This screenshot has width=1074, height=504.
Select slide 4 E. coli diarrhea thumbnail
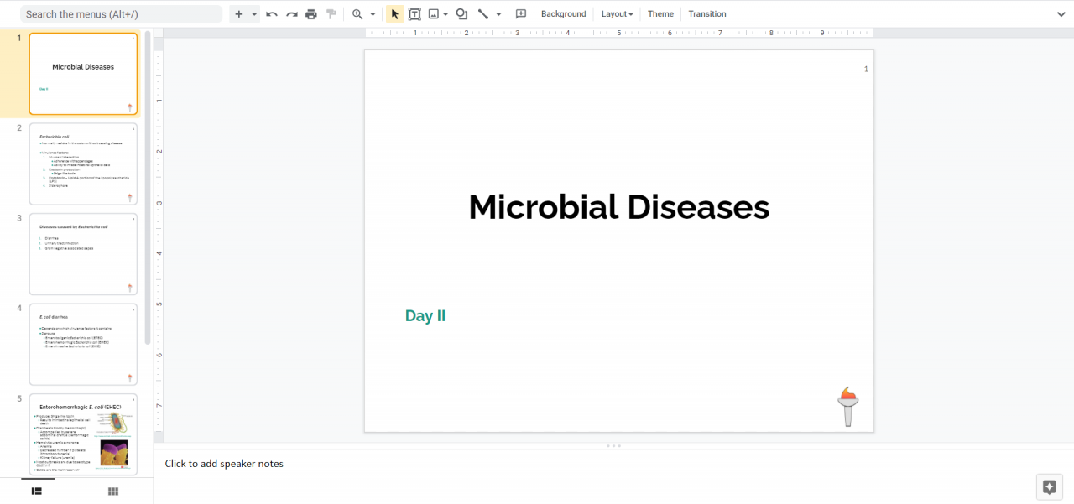[x=83, y=345]
